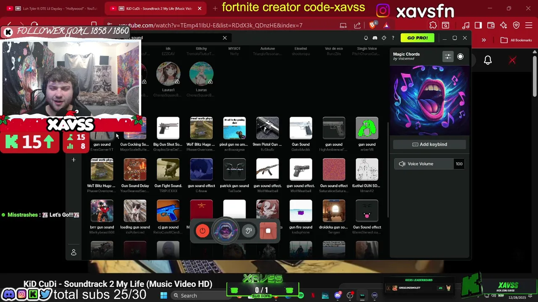Play patrick gun sound
This screenshot has width=538, height=302.
coord(235,169)
